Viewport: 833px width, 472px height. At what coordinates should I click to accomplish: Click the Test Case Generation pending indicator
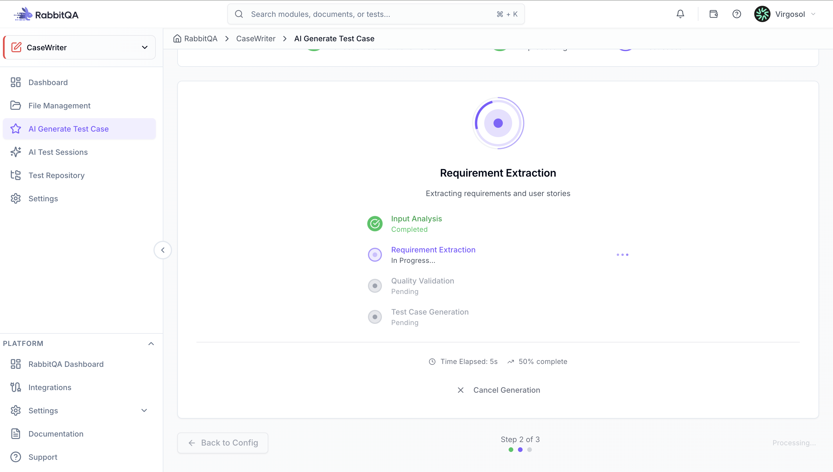coord(375,317)
